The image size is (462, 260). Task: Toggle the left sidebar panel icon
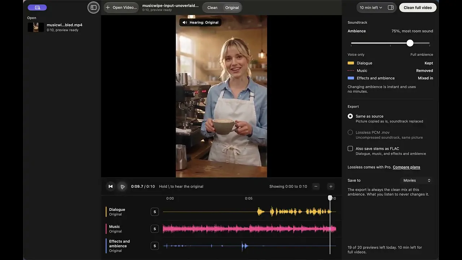tap(93, 8)
